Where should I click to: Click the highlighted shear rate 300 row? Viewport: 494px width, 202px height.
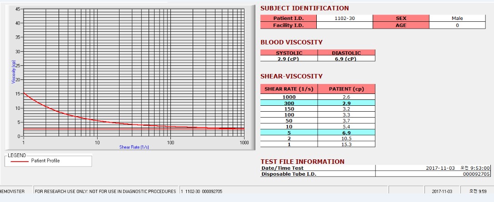318,103
